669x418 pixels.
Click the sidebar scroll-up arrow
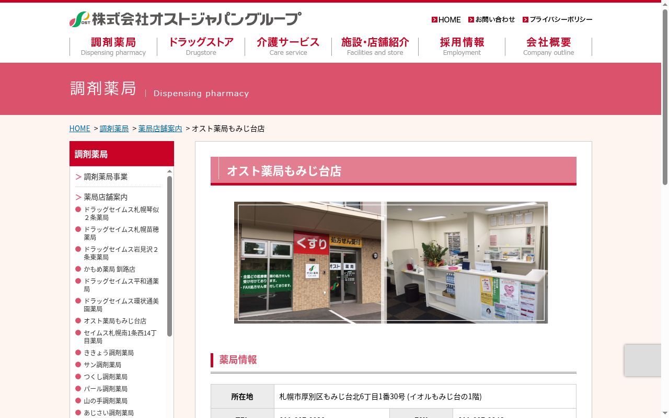coord(169,171)
